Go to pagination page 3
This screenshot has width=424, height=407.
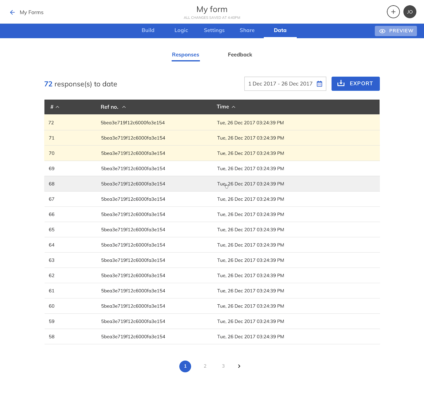pos(223,366)
